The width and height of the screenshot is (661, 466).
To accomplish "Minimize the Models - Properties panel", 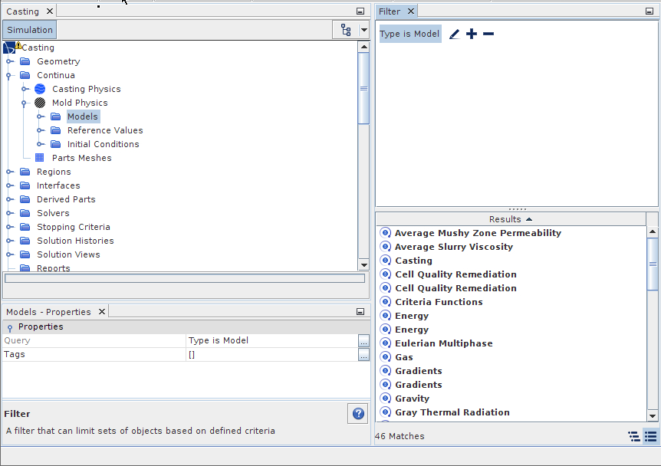I will pyautogui.click(x=360, y=312).
